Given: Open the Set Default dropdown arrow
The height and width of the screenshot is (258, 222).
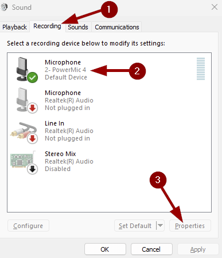Looking at the screenshot, I should click(160, 225).
